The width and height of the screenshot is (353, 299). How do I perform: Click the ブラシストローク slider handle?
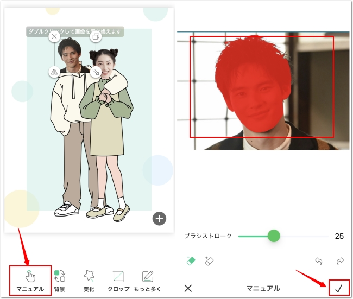point(274,236)
